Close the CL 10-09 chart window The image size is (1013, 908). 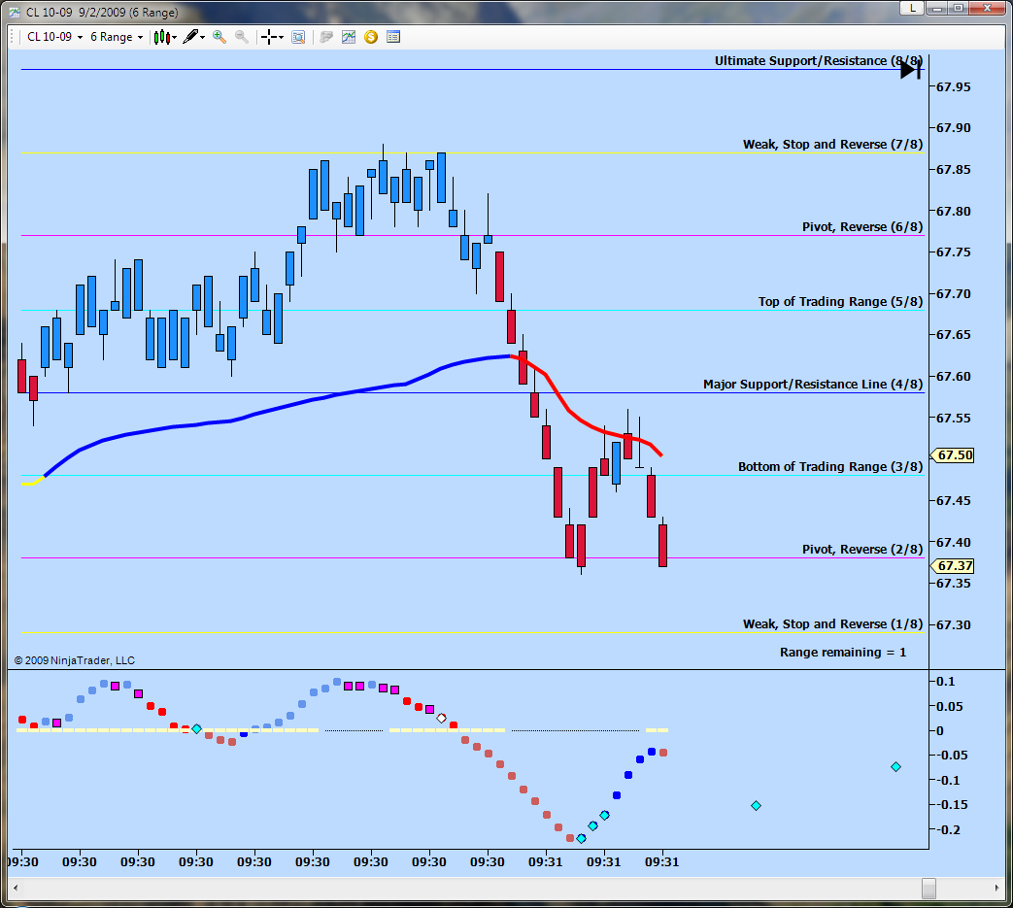[x=987, y=8]
